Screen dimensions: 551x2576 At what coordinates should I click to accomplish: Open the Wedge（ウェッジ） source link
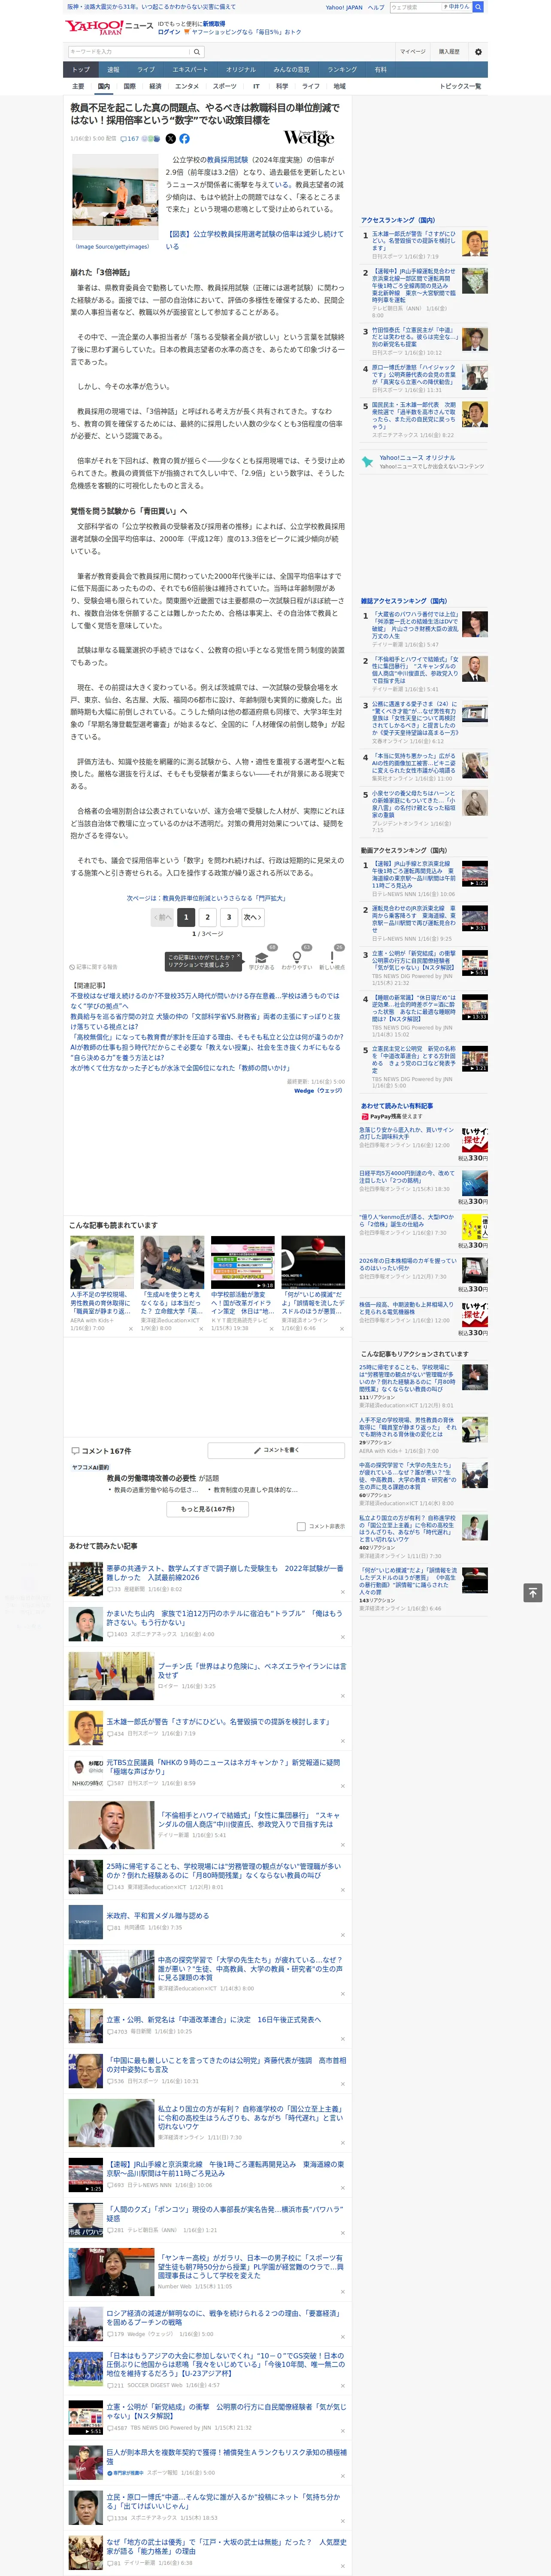[x=318, y=1091]
